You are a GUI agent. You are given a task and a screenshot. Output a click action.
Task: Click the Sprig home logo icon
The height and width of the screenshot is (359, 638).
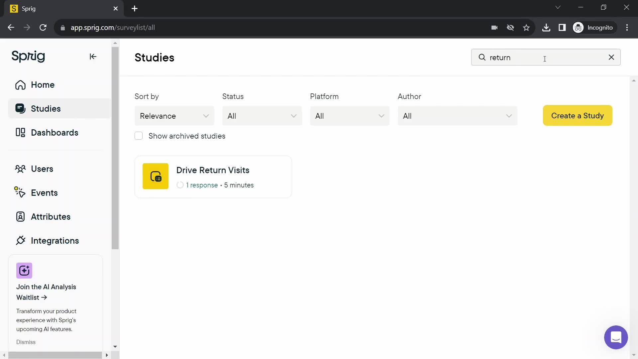28,56
